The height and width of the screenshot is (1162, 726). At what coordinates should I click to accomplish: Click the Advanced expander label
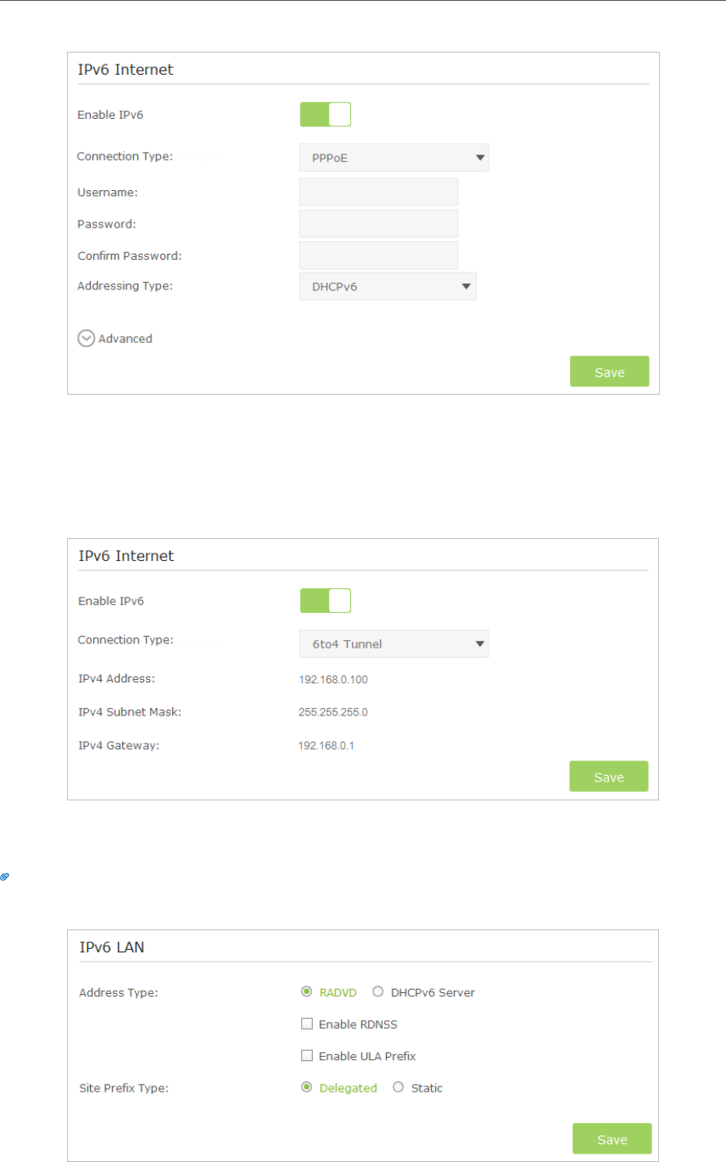point(126,339)
